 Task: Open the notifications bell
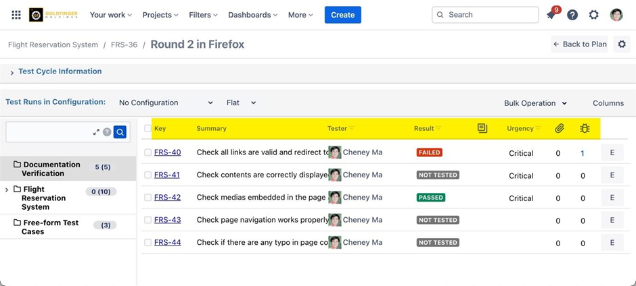click(x=551, y=15)
